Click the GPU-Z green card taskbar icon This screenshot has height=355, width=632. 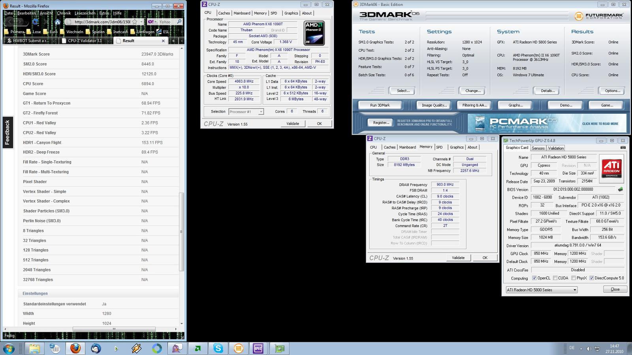[x=280, y=349]
